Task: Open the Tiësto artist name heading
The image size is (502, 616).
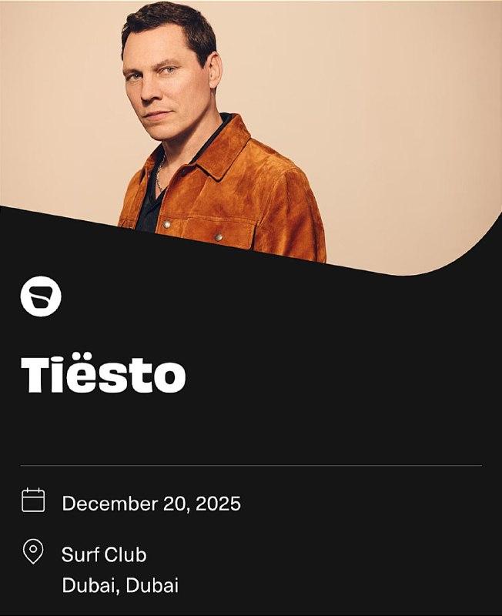Action: coord(103,373)
